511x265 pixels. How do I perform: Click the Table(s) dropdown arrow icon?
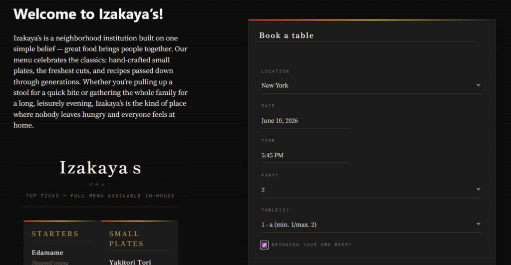(x=478, y=224)
